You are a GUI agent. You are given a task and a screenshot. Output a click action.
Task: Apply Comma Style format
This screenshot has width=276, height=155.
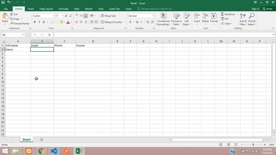(x=141, y=22)
